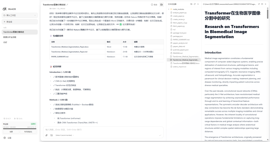
Task: Click the 生效中 status badge
Action: click(33, 124)
